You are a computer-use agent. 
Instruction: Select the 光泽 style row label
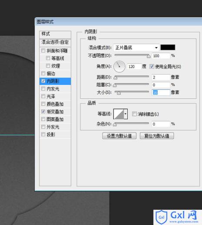pos(51,96)
